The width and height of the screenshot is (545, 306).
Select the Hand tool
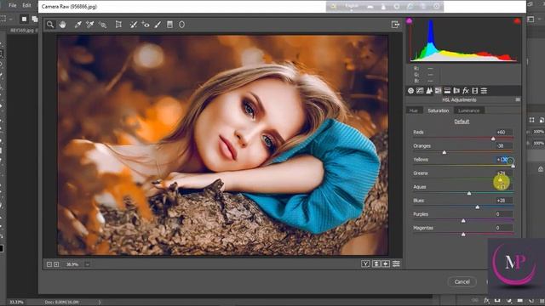(62, 25)
